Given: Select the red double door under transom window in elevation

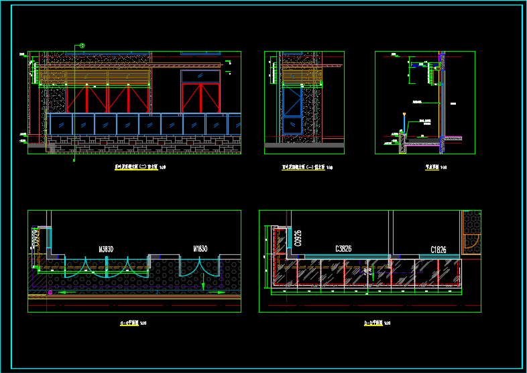Looking at the screenshot, I should coord(200,98).
